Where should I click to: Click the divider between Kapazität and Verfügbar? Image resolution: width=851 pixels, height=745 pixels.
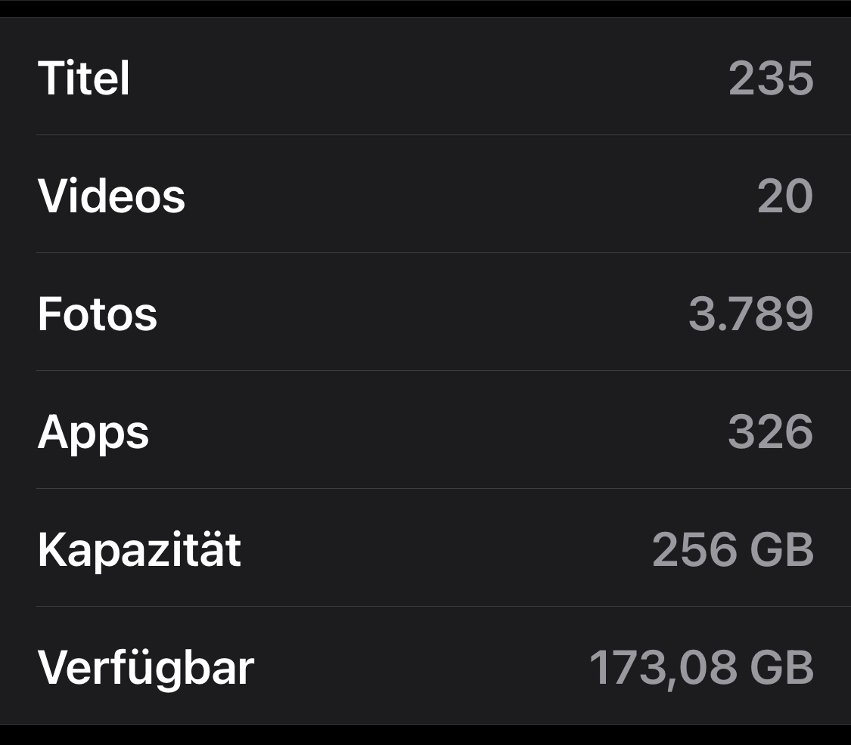(x=443, y=607)
